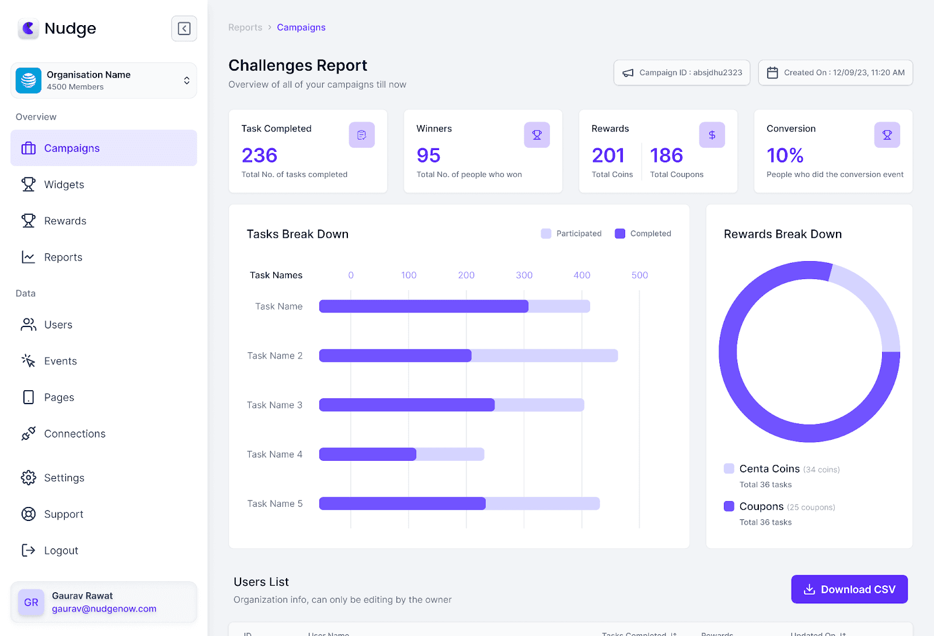Screen dimensions: 934x636
Task: Click the Nudge logo icon
Action: tap(28, 28)
